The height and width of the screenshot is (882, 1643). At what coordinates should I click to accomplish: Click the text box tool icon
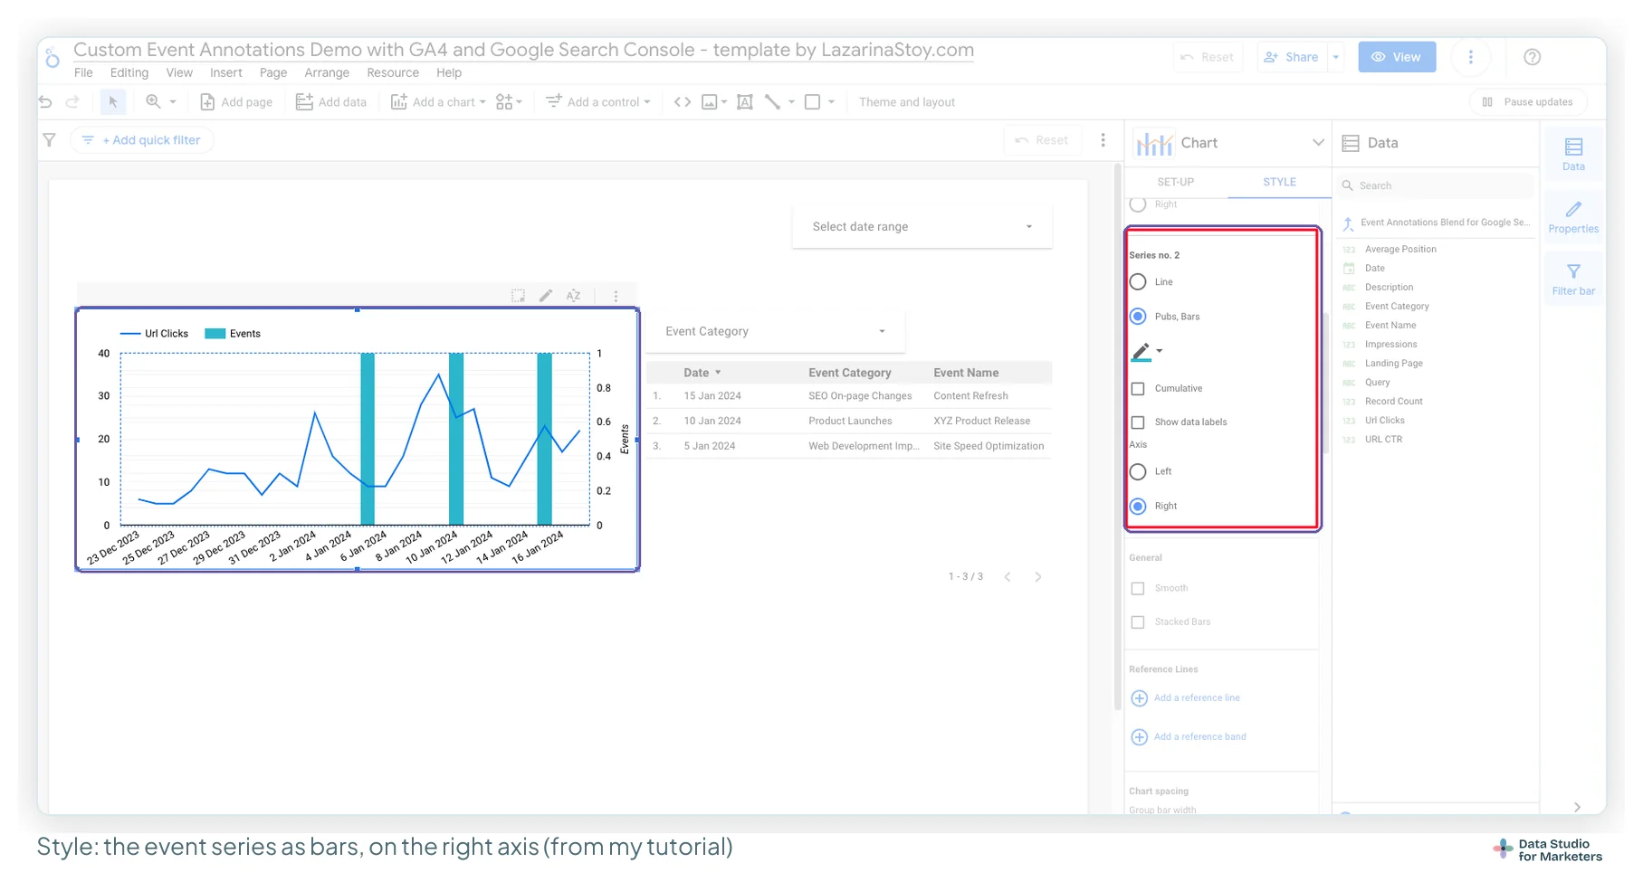[745, 102]
